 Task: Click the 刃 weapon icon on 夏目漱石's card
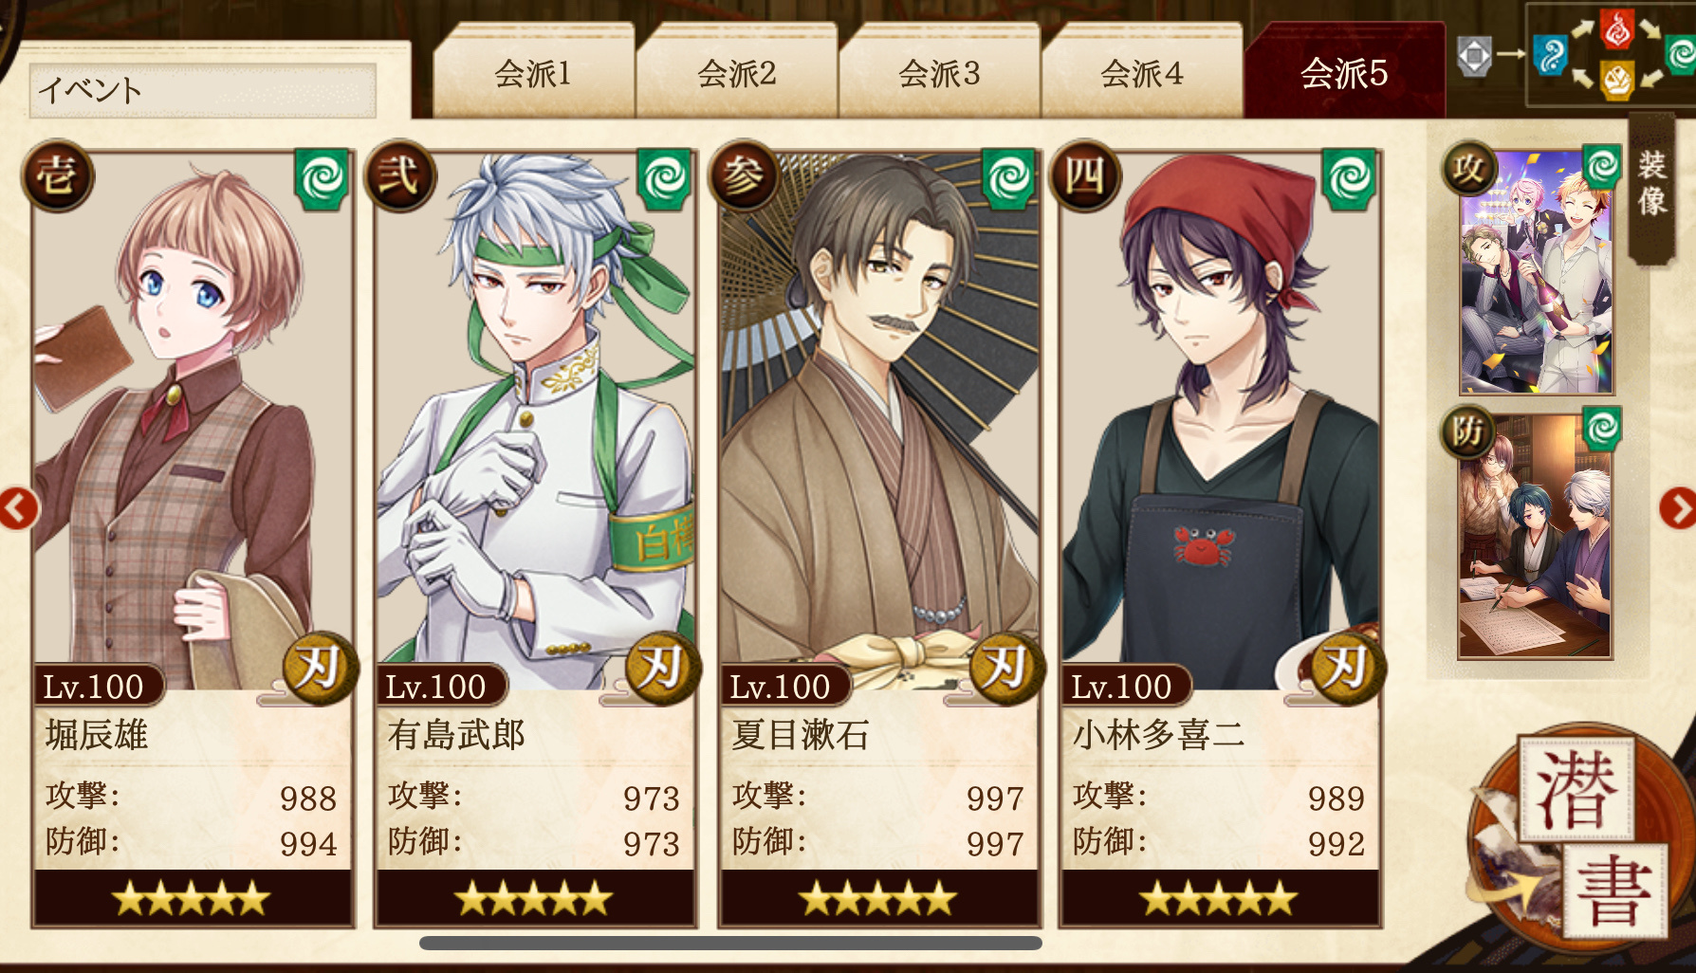[1005, 669]
